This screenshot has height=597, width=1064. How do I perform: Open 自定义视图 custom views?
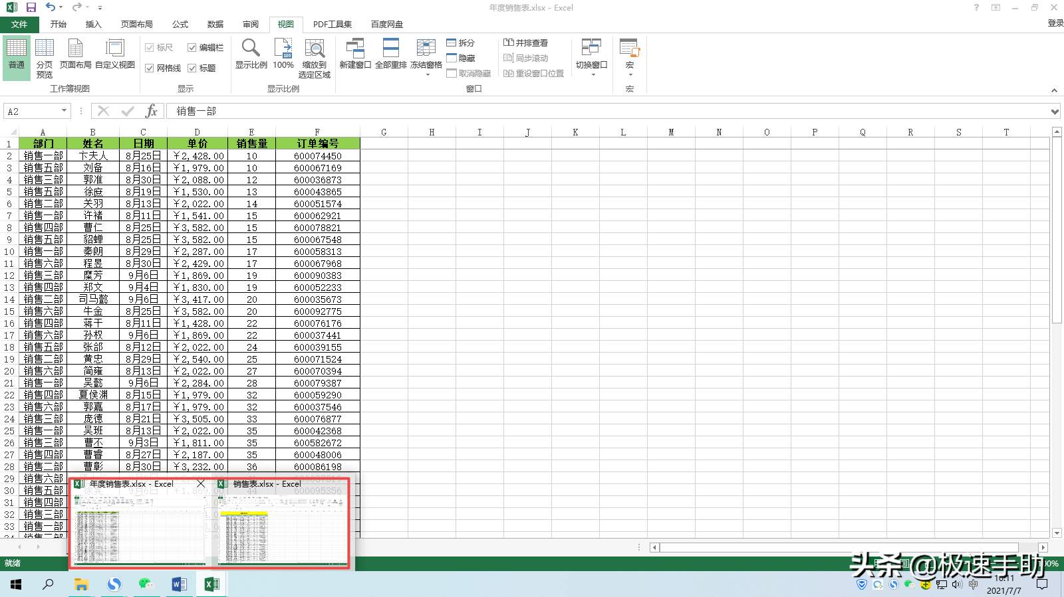click(115, 54)
